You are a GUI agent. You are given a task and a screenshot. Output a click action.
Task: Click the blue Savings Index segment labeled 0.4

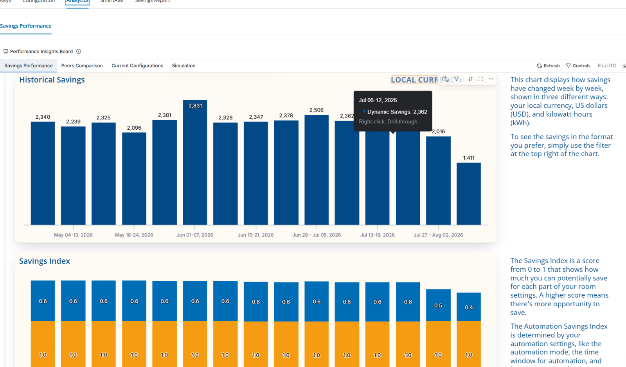tap(469, 307)
